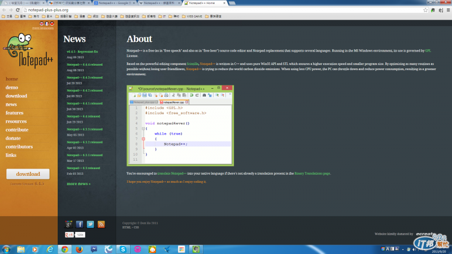This screenshot has width=452, height=254.
Task: Click the translate Notepad++ link
Action: (172, 174)
